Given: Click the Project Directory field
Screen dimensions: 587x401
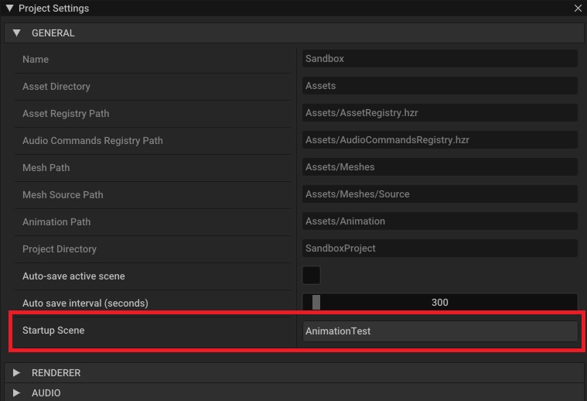Looking at the screenshot, I should (x=439, y=248).
